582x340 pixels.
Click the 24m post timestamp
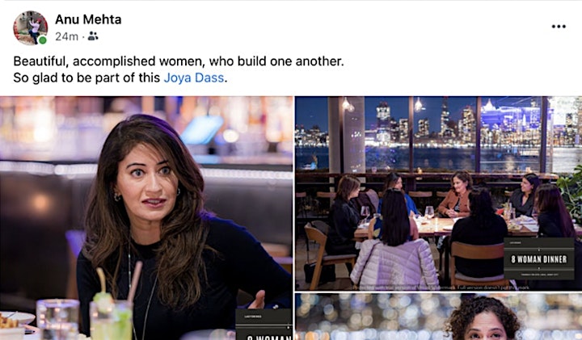click(67, 36)
